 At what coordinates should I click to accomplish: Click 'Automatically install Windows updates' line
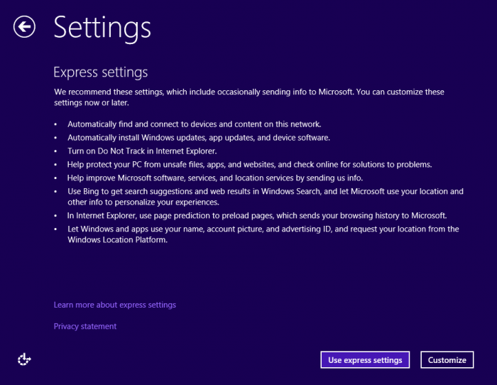point(199,138)
